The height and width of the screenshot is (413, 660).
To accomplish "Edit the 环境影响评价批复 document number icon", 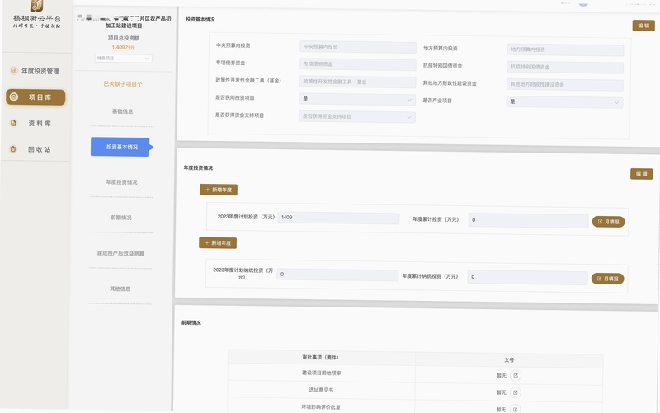I will (x=515, y=409).
